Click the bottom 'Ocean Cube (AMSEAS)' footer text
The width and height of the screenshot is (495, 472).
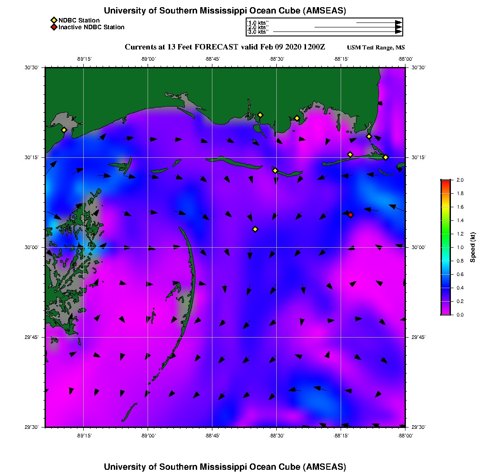coord(225,467)
